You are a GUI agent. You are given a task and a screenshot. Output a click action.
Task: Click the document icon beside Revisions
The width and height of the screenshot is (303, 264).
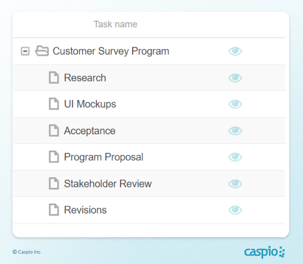click(x=54, y=210)
